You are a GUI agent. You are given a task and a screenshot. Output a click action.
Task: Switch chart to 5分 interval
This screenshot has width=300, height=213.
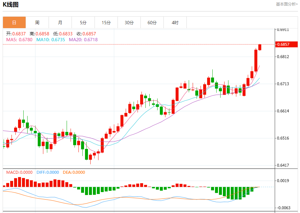(83, 23)
